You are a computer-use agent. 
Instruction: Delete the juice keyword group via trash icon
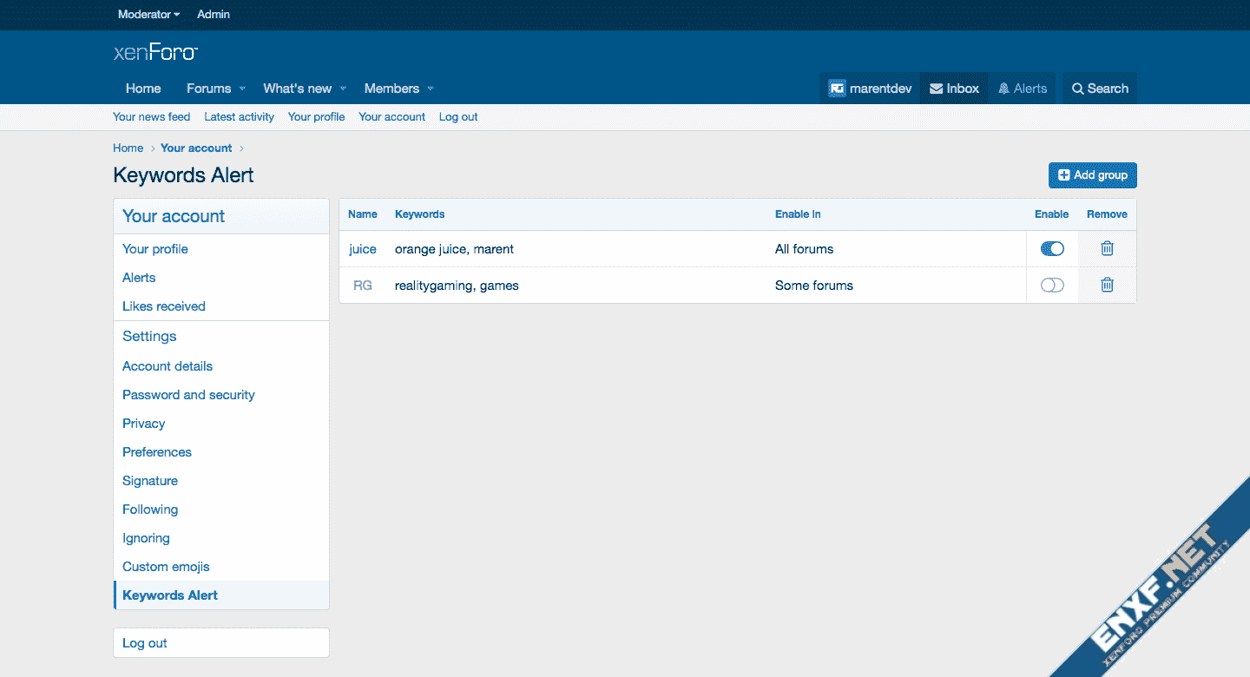(x=1107, y=249)
